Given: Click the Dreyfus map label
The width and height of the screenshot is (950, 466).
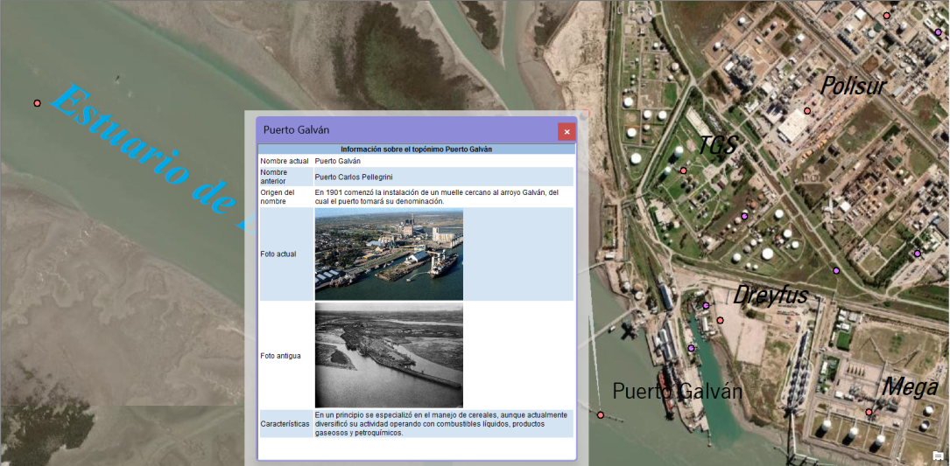Looking at the screenshot, I should click(x=770, y=296).
